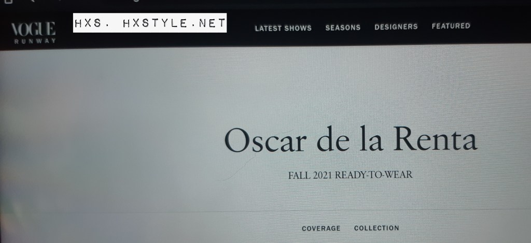Select the Fall 2021 Ready-to-Wear link
This screenshot has width=531, height=243.
[351, 175]
